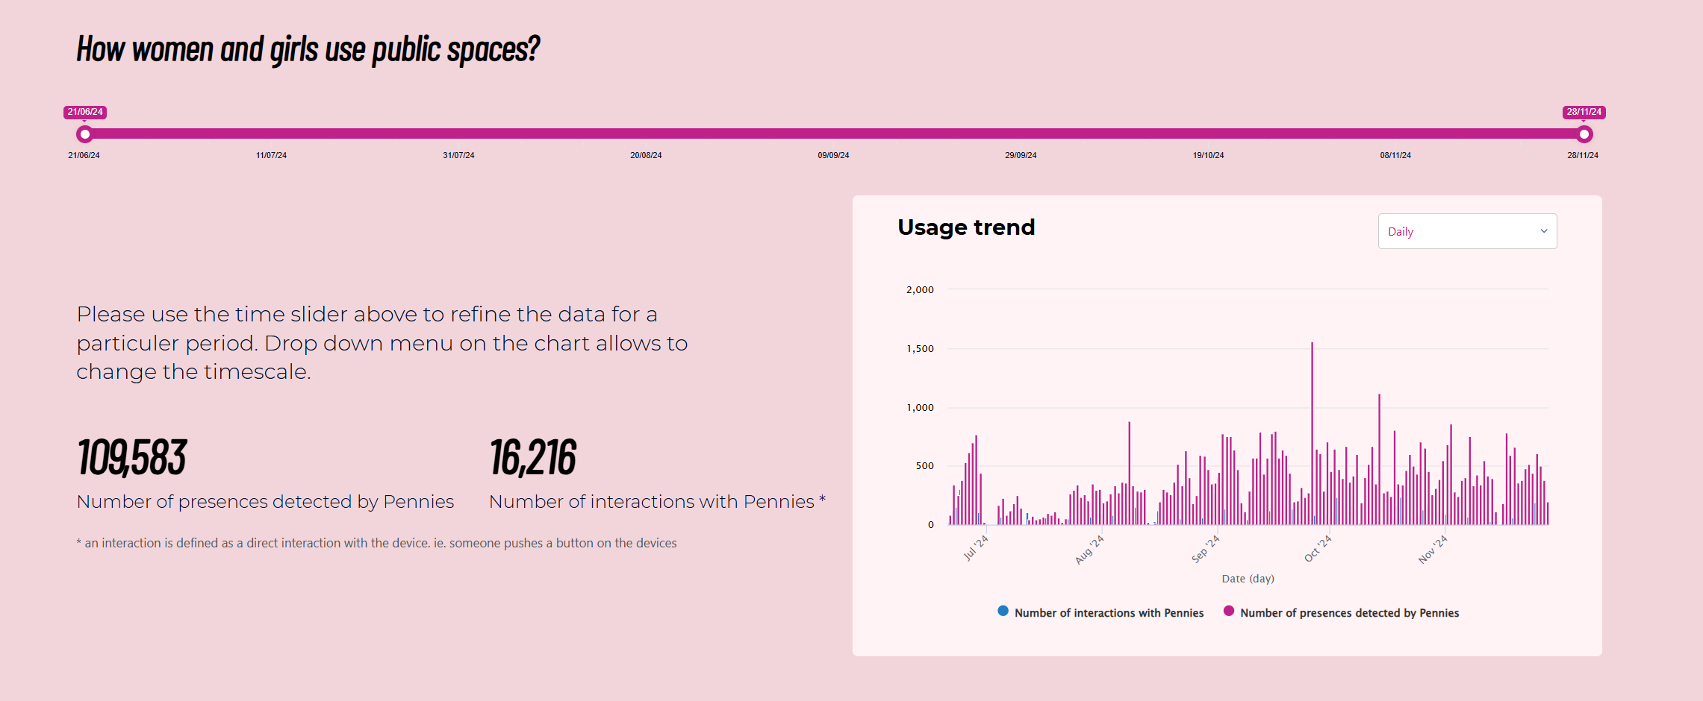The height and width of the screenshot is (701, 1703).
Task: Click the start slider handle at 21/06/24
Action: pos(85,134)
